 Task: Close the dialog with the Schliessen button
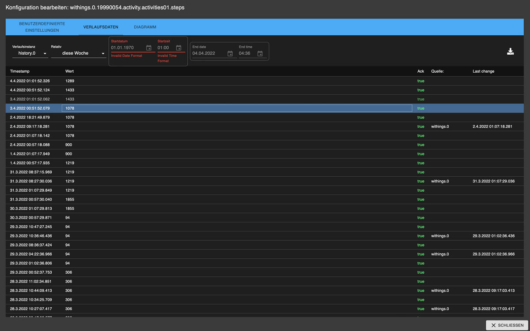[x=506, y=325]
